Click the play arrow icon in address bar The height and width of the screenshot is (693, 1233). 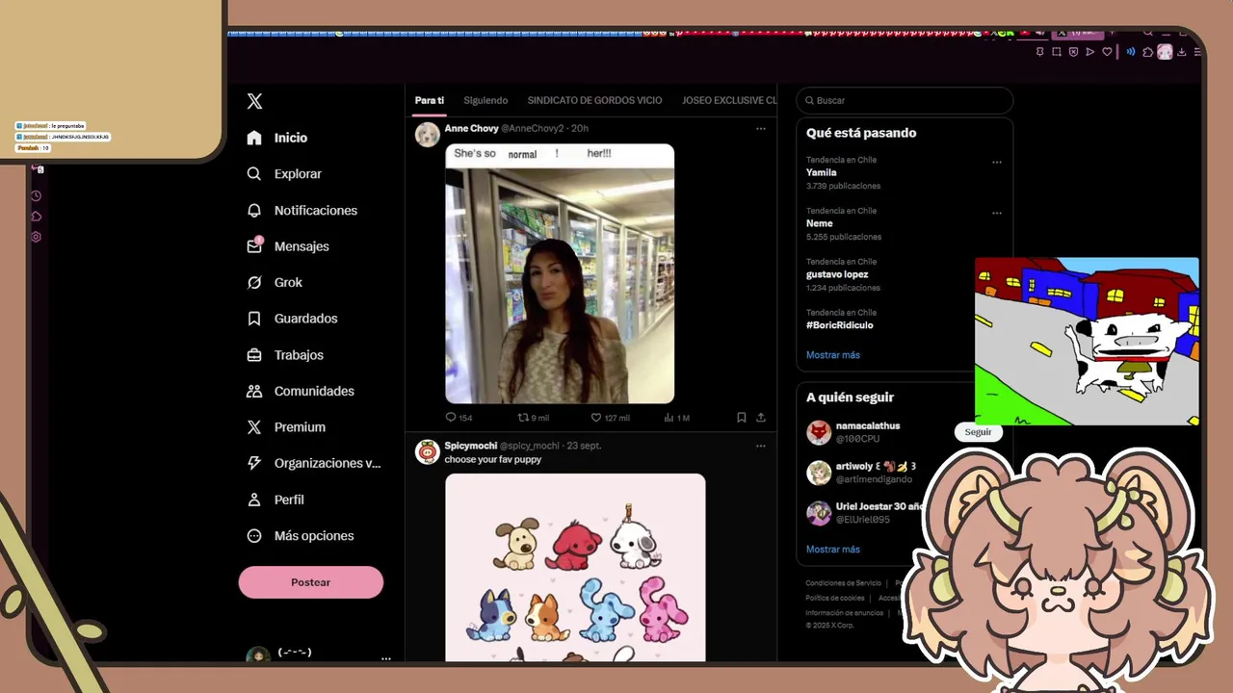(1090, 52)
